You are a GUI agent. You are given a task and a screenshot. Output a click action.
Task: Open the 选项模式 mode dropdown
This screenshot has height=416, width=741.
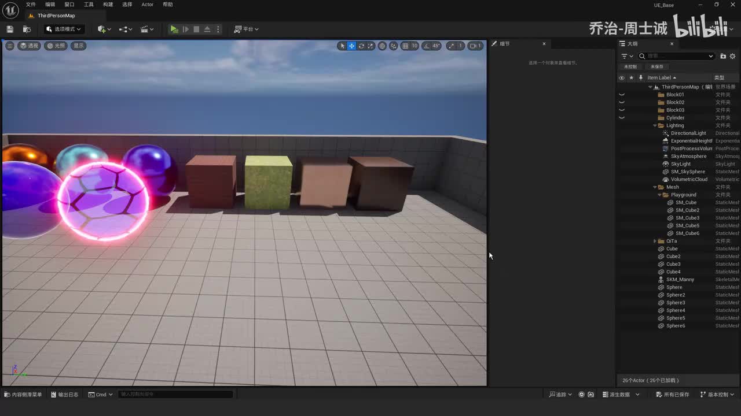64,29
